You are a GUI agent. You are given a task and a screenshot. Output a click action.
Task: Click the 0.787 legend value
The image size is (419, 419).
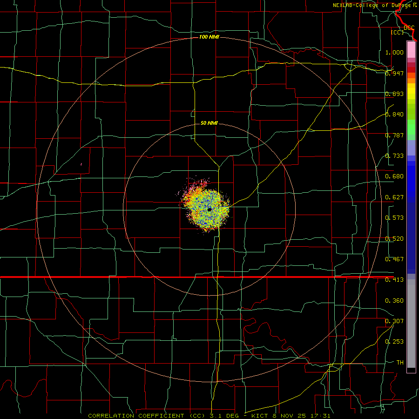[x=394, y=135]
